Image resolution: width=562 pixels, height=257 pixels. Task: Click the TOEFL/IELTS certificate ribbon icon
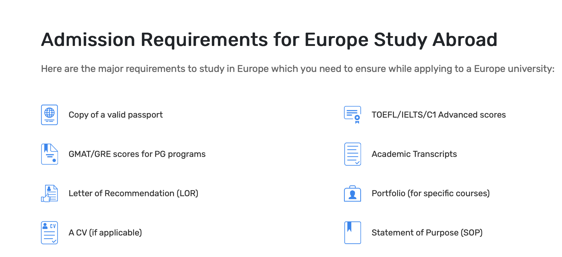[x=353, y=115]
